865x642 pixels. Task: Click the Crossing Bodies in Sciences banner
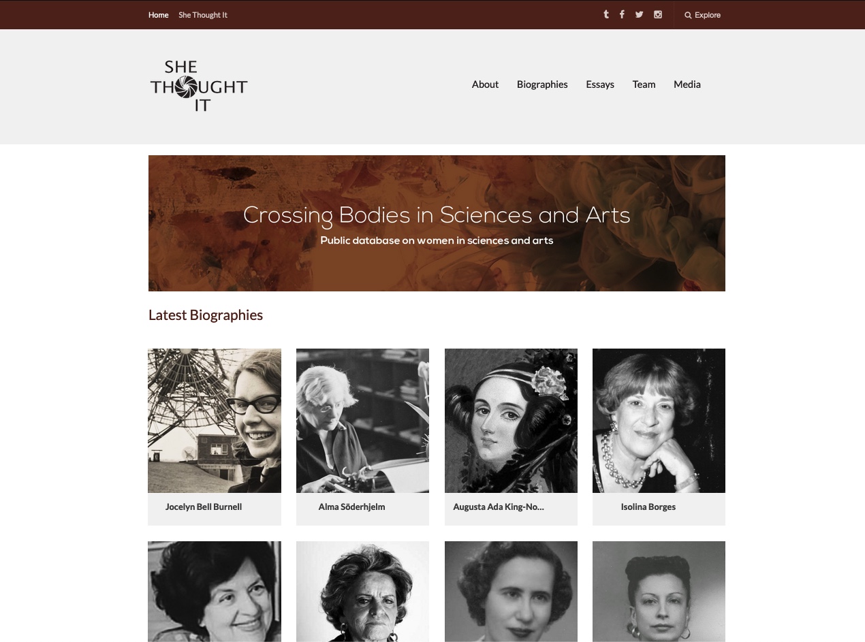(437, 223)
